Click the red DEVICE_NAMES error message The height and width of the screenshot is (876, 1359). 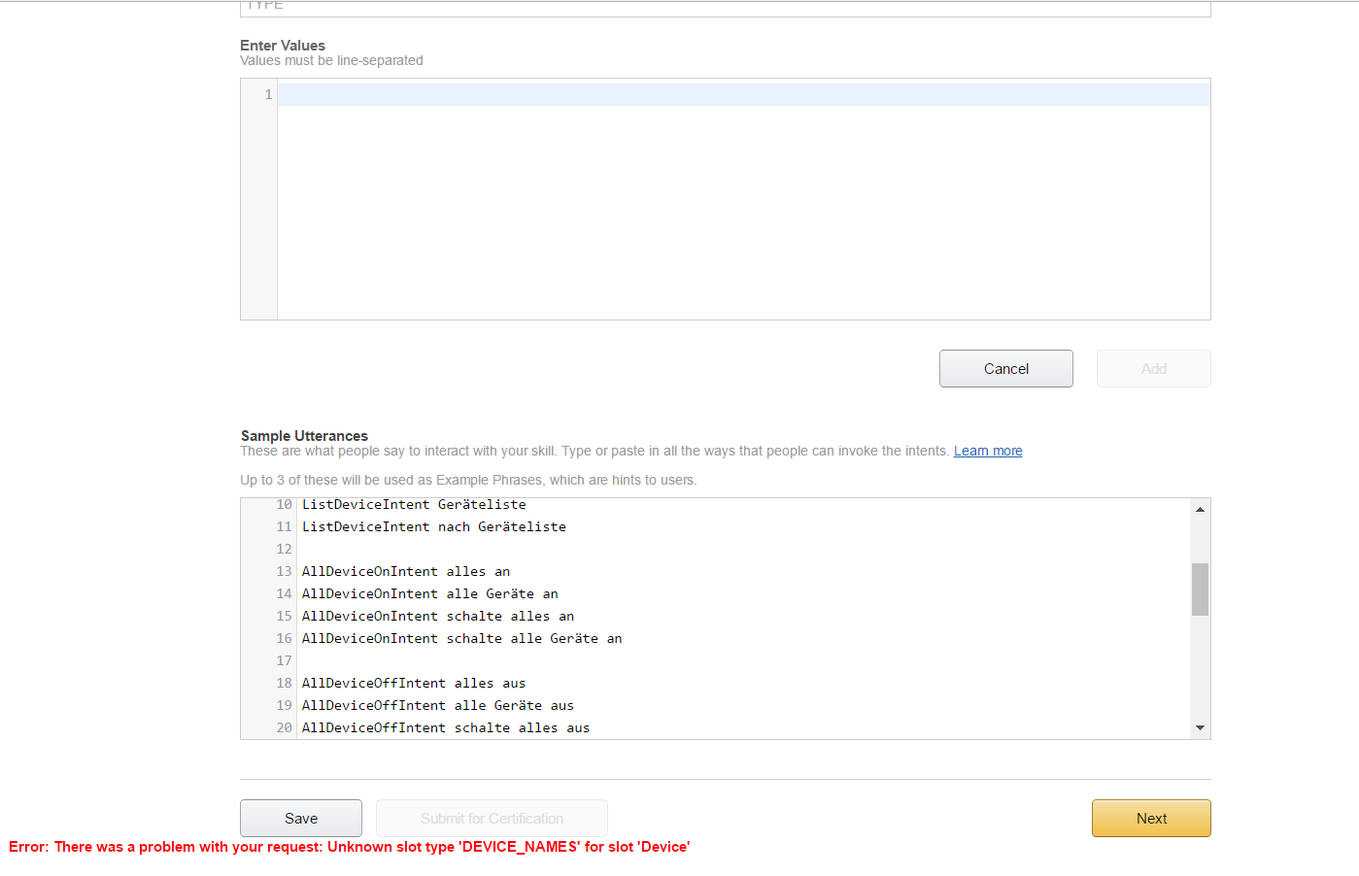point(349,847)
